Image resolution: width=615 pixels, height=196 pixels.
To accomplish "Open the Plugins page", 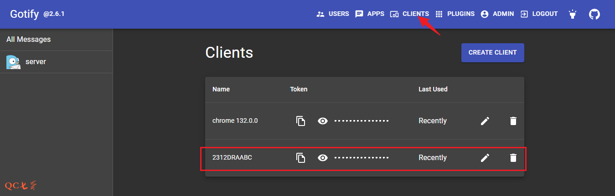I will [455, 14].
